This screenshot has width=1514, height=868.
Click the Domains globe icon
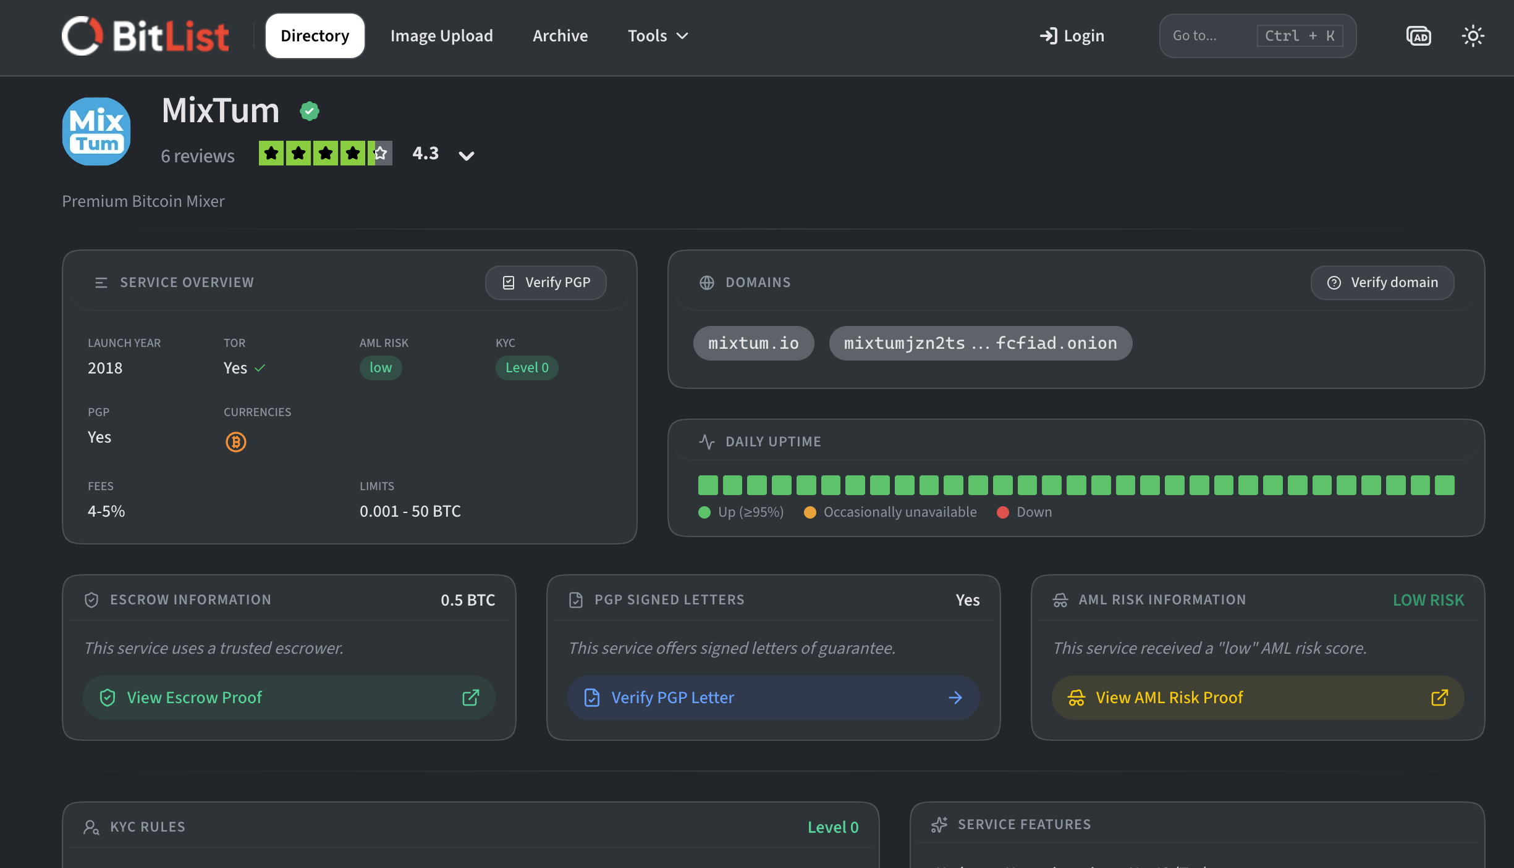[707, 283]
